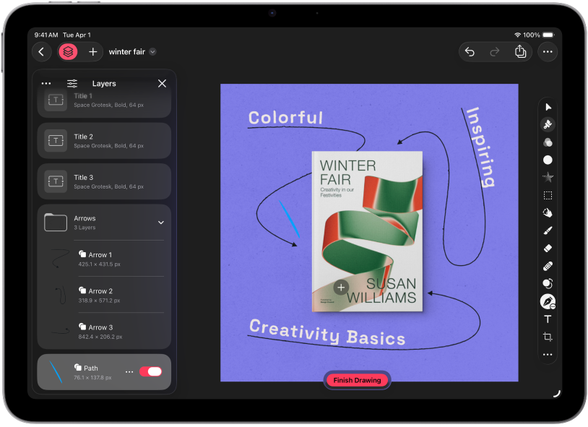Select the Text tool
The image size is (588, 427).
point(548,319)
